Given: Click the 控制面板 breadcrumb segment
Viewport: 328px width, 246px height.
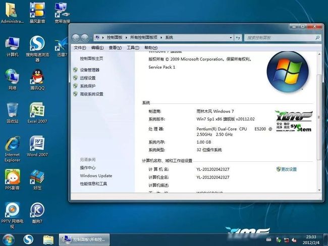Looking at the screenshot, I should pyautogui.click(x=115, y=38).
